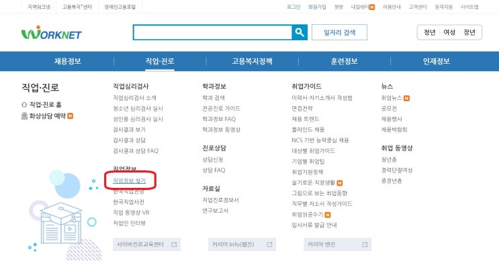Click 사이버진로교육센터 external link button

(146, 244)
